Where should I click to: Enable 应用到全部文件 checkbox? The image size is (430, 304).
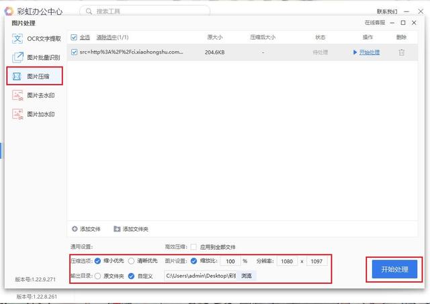(x=193, y=247)
